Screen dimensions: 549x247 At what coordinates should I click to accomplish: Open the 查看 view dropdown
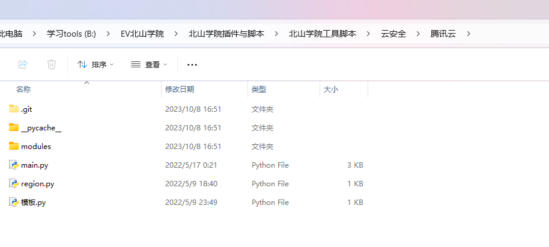pos(149,64)
